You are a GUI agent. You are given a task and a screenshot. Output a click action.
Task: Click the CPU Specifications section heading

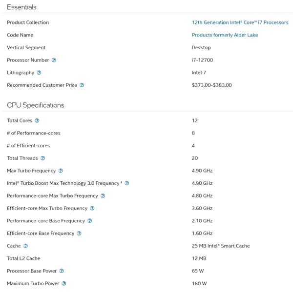click(x=36, y=105)
